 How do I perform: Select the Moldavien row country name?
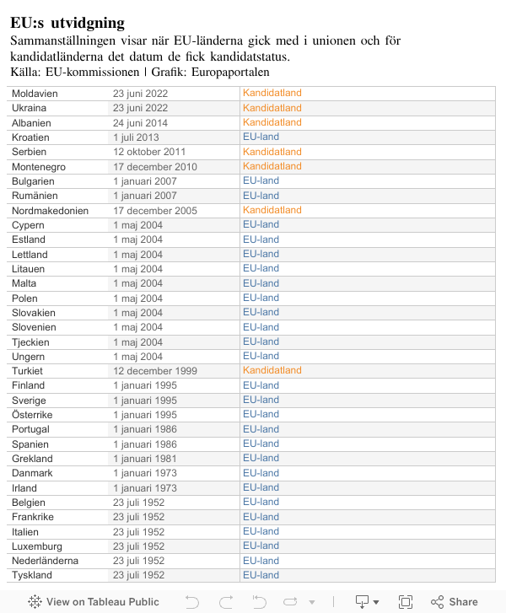[x=35, y=94]
